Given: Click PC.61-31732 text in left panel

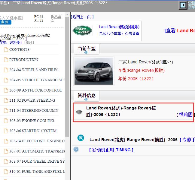Looking at the screenshot, I should (39, 19).
